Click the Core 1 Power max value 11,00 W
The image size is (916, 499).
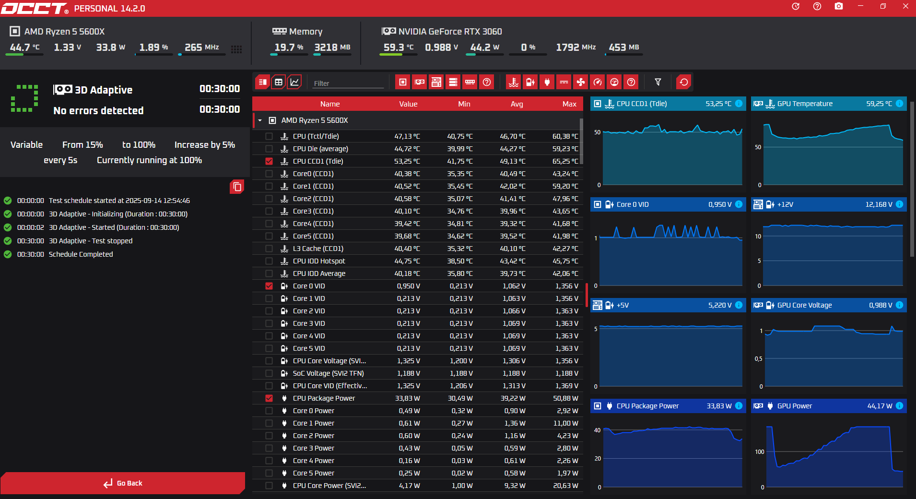(x=565, y=423)
